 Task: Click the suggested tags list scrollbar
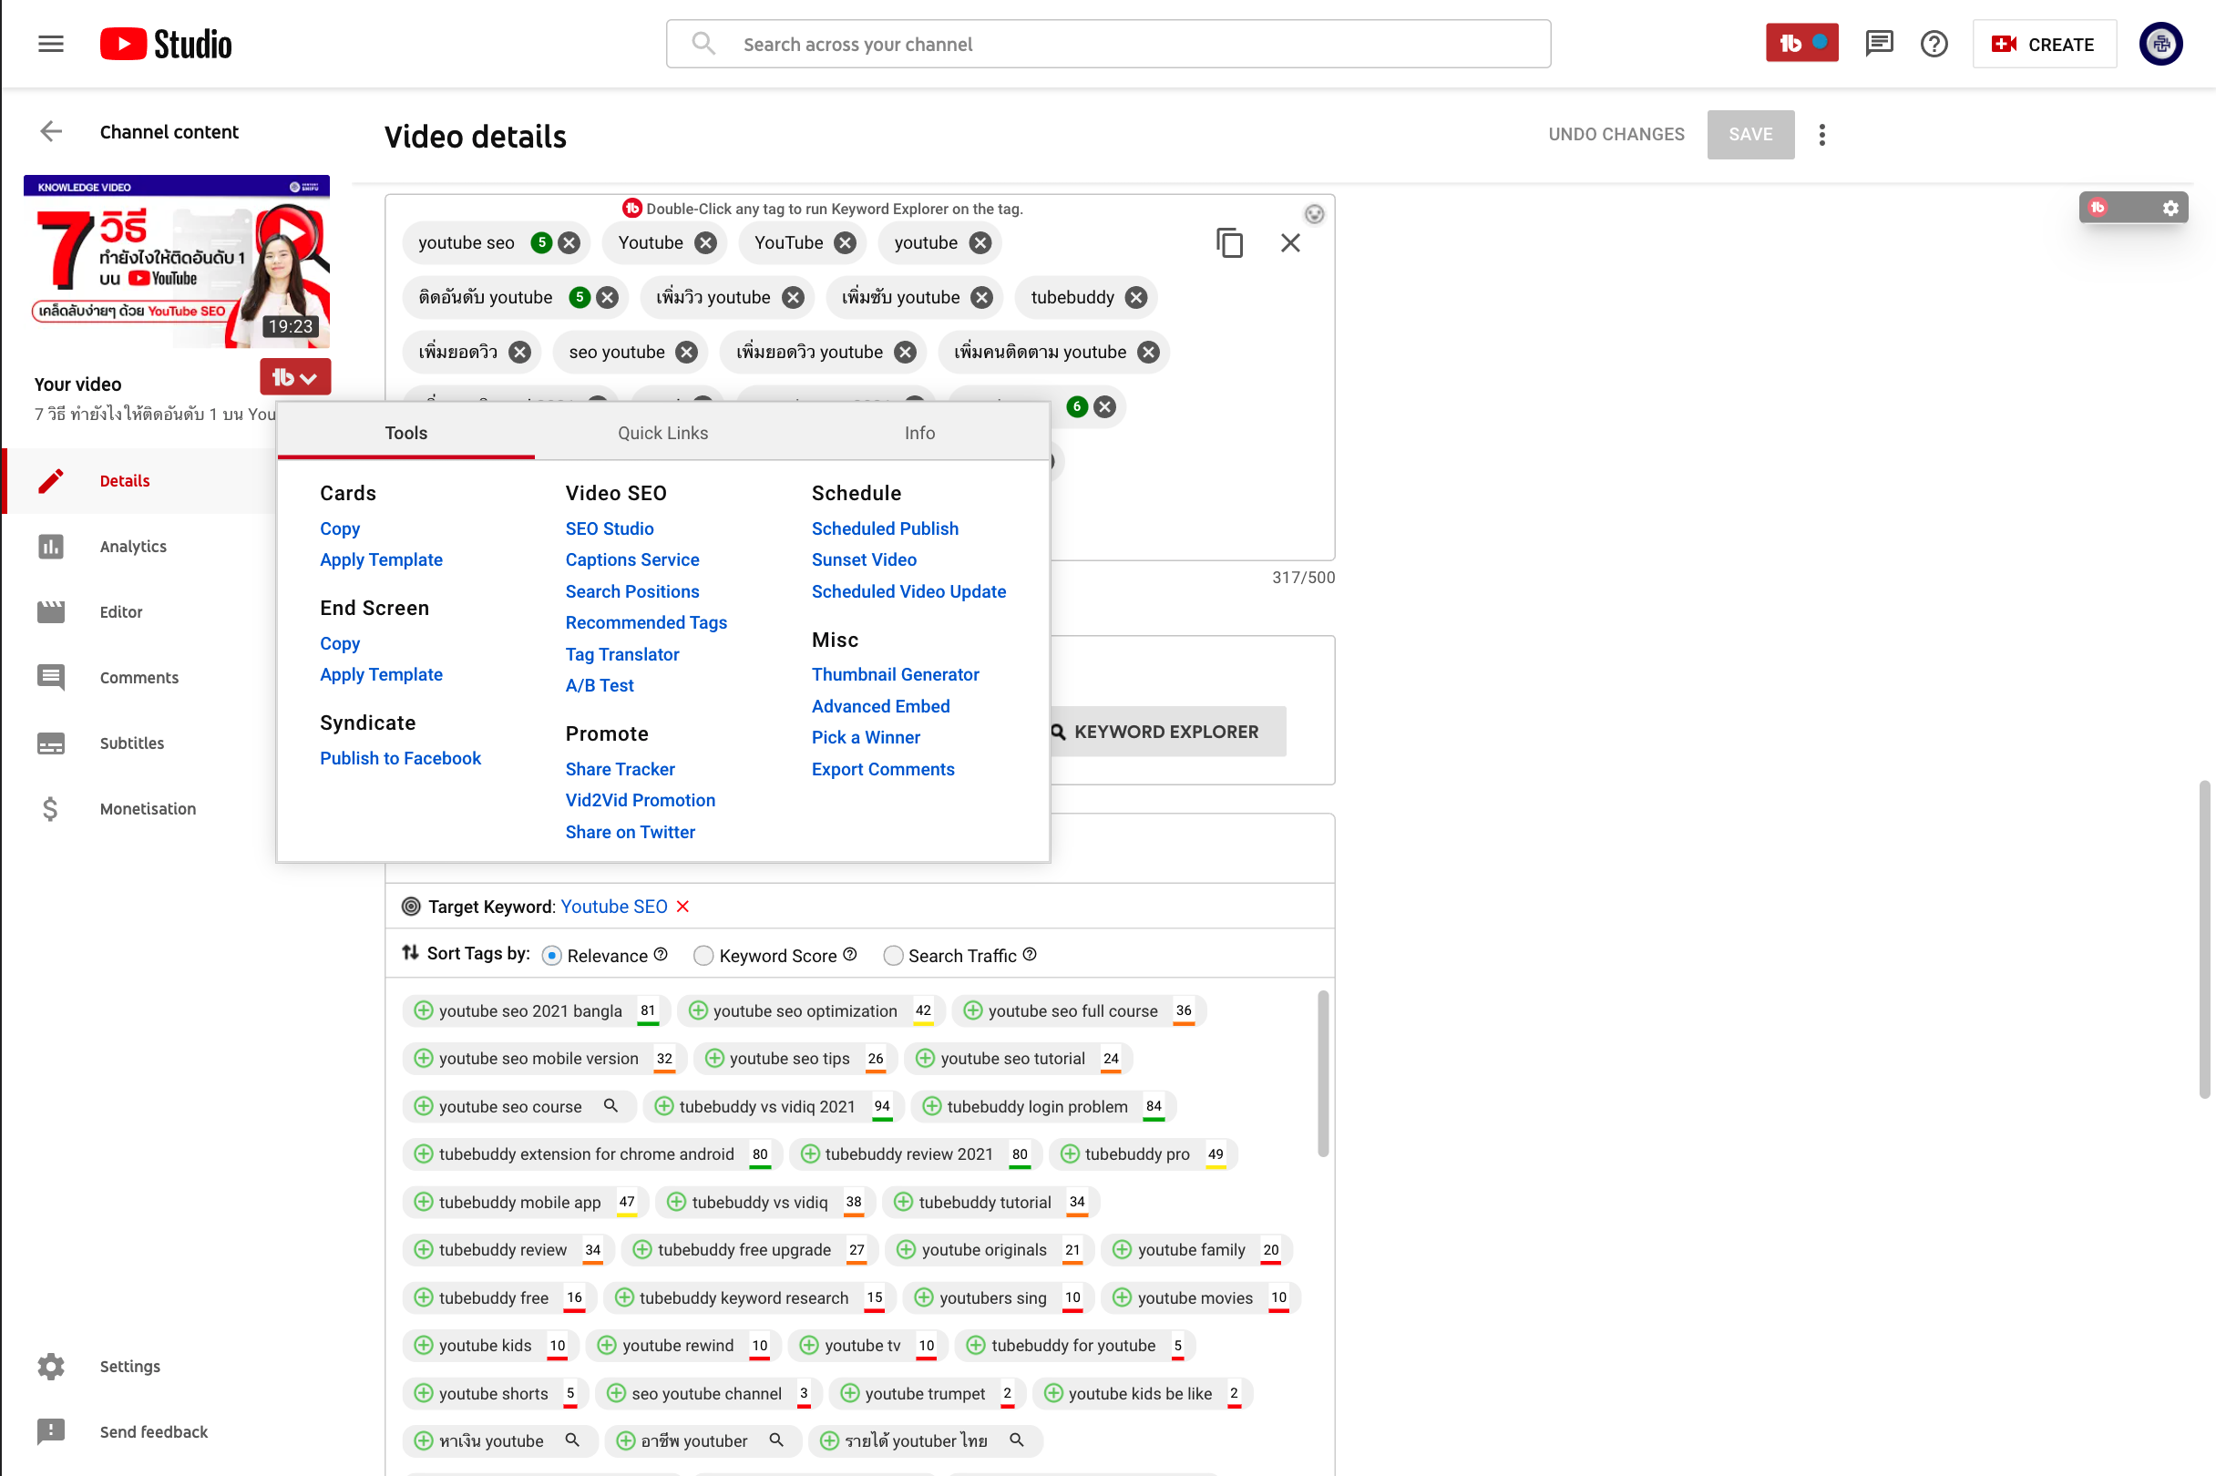(1323, 1073)
